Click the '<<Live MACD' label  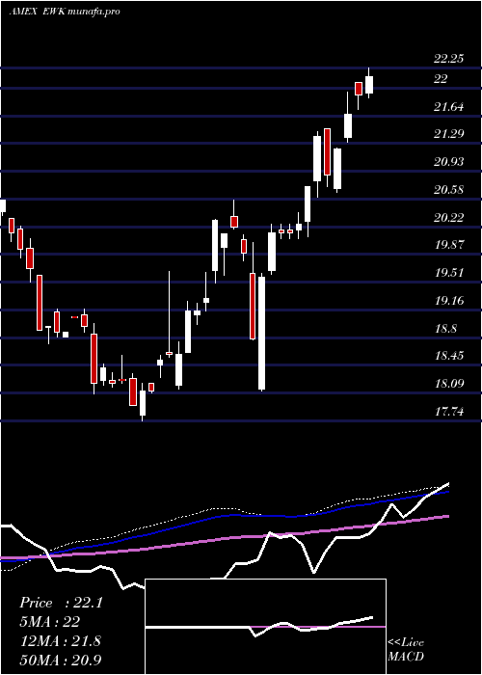click(x=406, y=650)
